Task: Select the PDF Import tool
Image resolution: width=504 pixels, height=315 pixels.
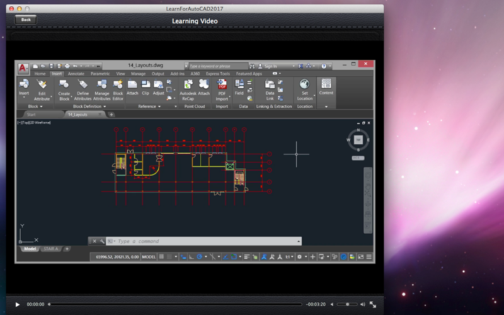Action: pos(222,89)
